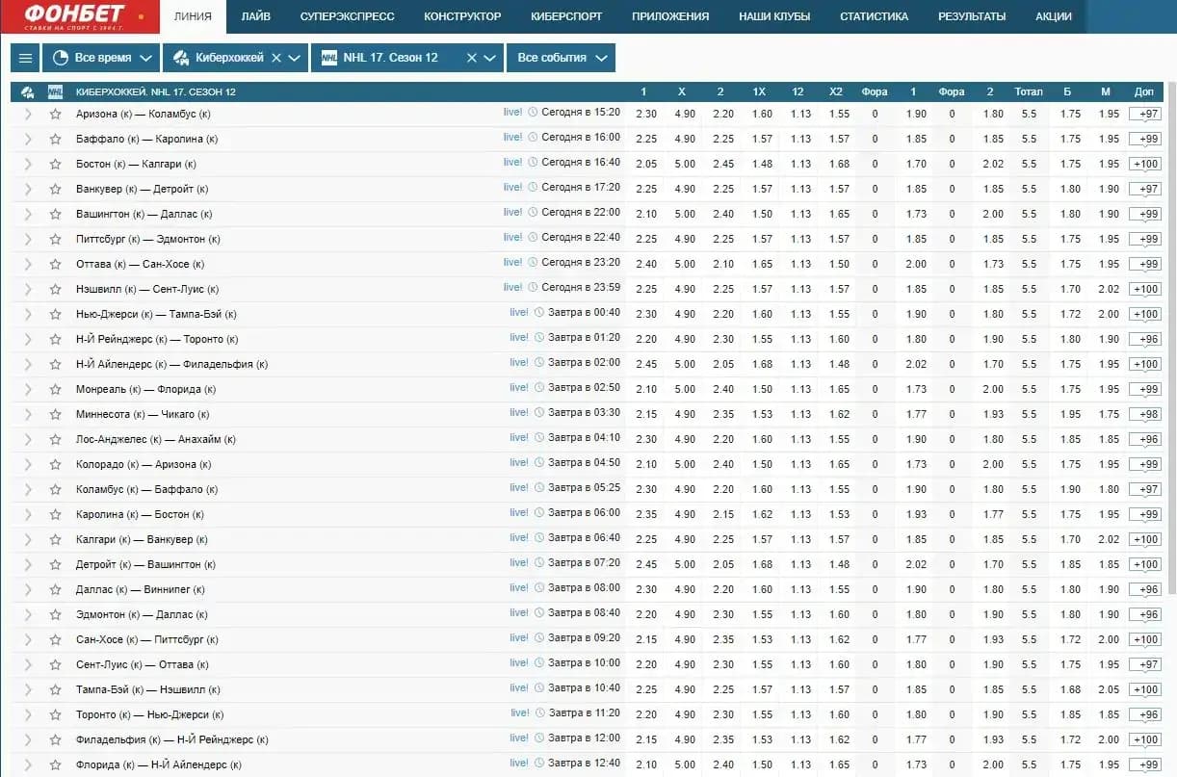Star the Каролина — Бостон match
The height and width of the screenshot is (777, 1177).
[56, 514]
